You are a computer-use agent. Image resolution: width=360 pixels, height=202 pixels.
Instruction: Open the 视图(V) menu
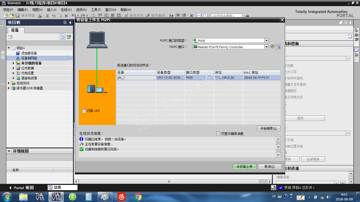point(37,10)
